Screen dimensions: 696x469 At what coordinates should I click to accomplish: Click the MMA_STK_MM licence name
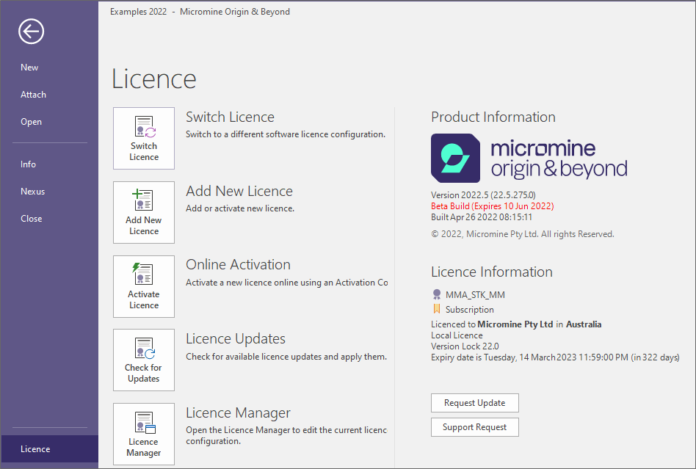(x=476, y=294)
